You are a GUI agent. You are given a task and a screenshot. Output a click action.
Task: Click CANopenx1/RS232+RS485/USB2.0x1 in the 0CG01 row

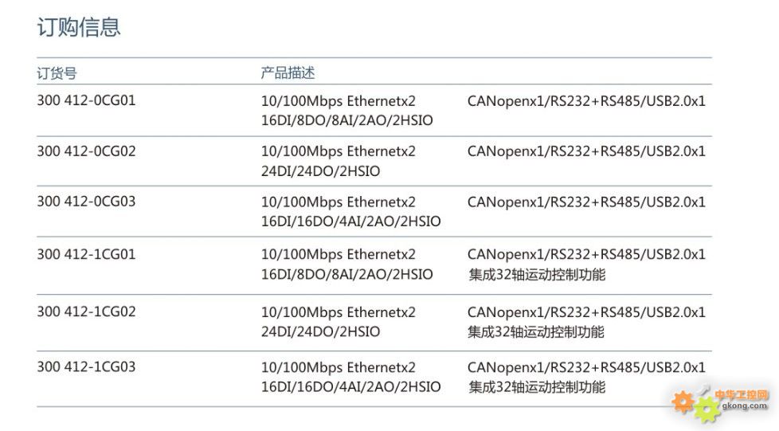point(586,101)
